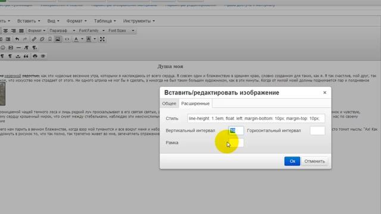Open the Инструменты menu
This screenshot has height=214, width=381.
[x=139, y=21]
